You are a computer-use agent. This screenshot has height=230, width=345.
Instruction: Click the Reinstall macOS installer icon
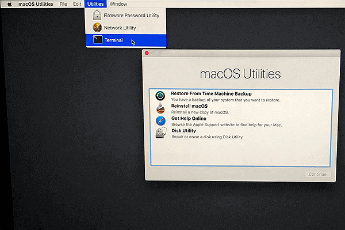click(x=160, y=108)
